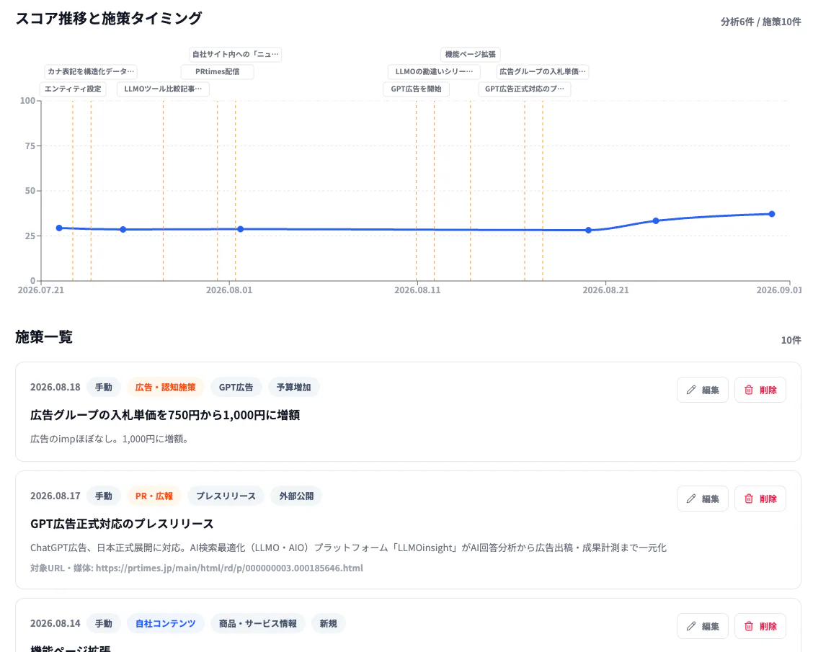Image resolution: width=813 pixels, height=652 pixels.
Task: Click the GPT広告を開始 chart marker label
Action: click(417, 89)
